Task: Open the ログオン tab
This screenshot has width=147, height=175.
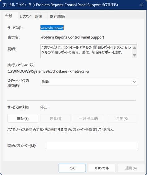Action: (x=25, y=16)
